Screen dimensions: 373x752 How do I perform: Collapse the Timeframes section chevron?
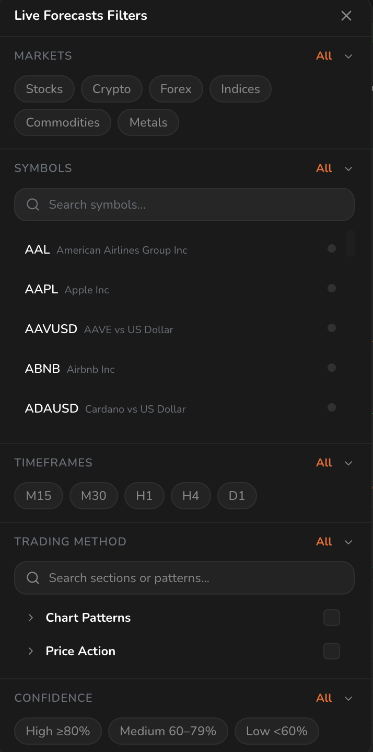coord(348,463)
